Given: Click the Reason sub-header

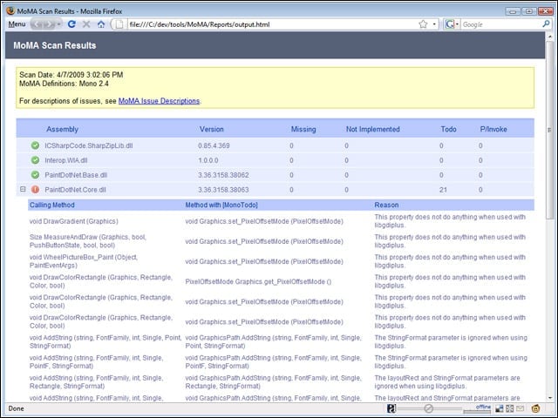Looking at the screenshot, I should point(386,205).
